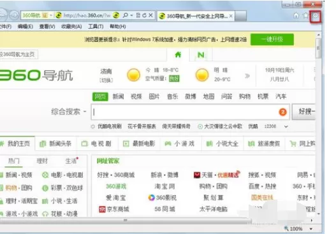Screen dimensions: 336x234
Task: Select the 理财 sidebar tab
Action: point(42,161)
